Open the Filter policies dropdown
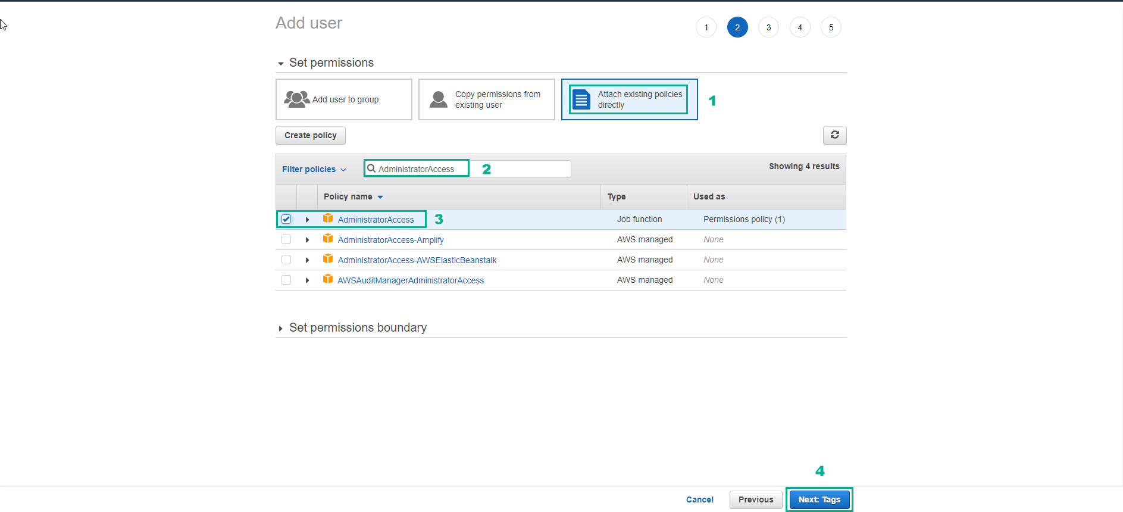The width and height of the screenshot is (1123, 512). coord(314,169)
